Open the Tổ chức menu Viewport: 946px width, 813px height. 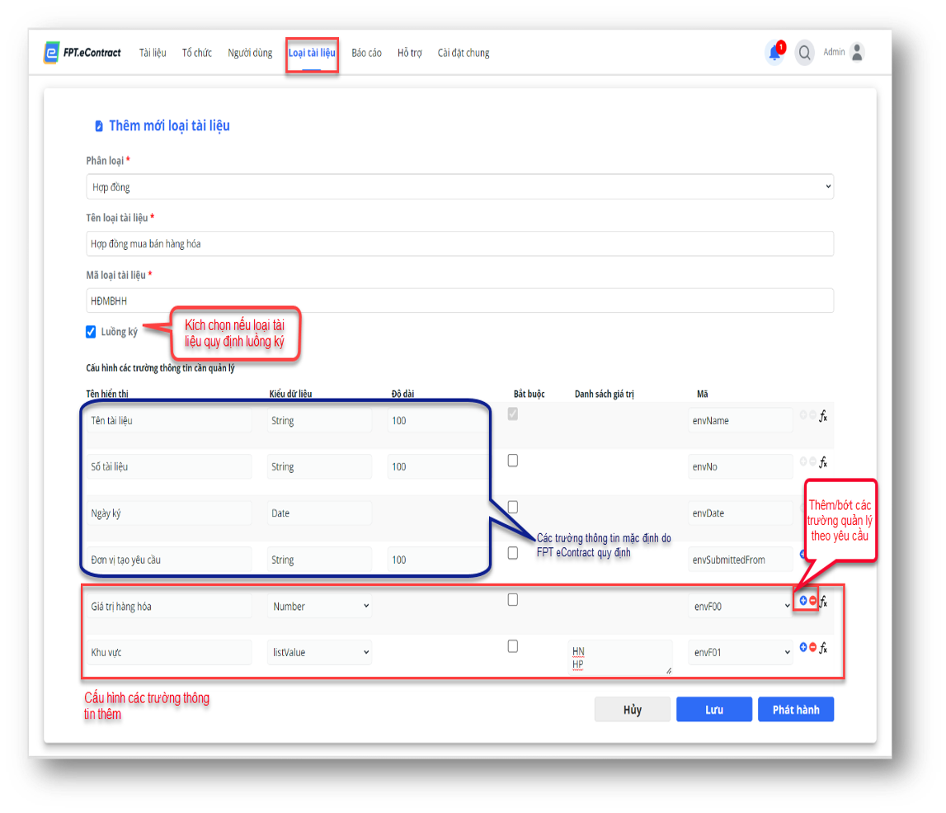196,53
